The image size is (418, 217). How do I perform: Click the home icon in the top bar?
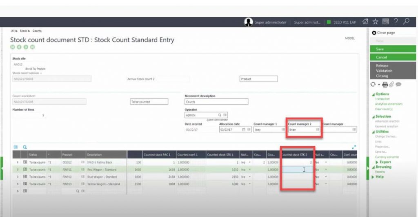(365, 22)
